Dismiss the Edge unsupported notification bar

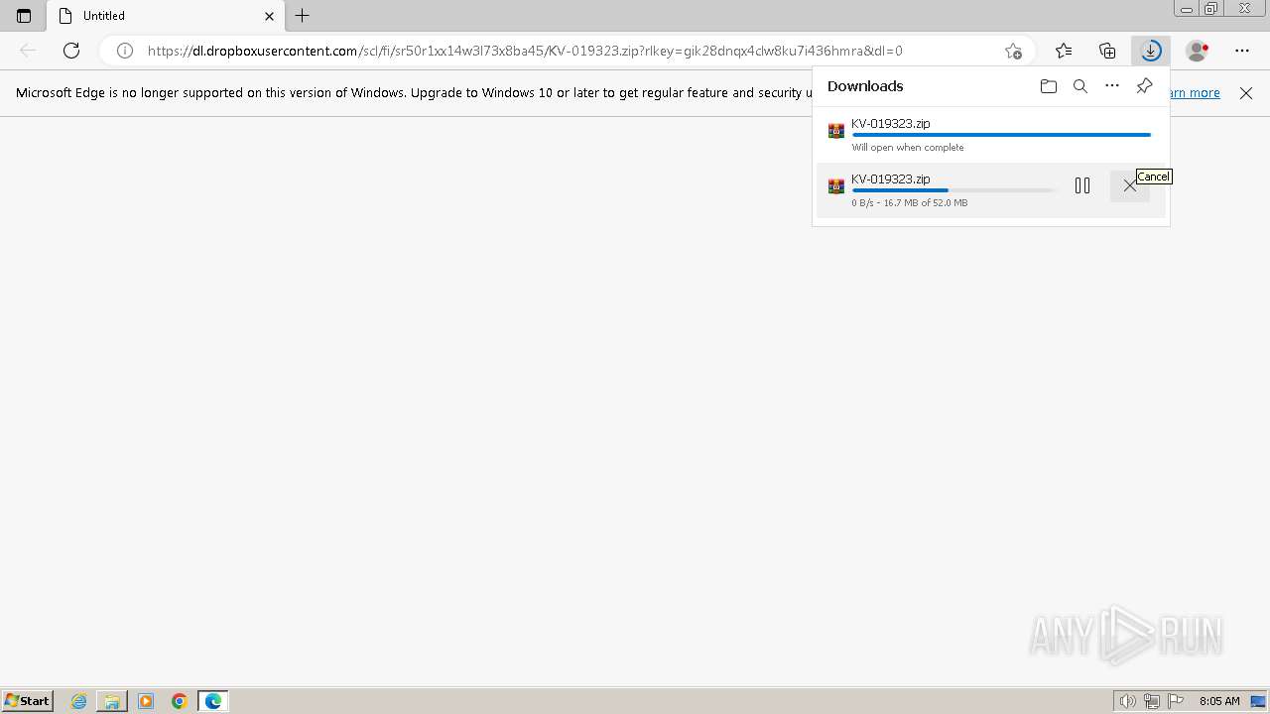pyautogui.click(x=1246, y=93)
